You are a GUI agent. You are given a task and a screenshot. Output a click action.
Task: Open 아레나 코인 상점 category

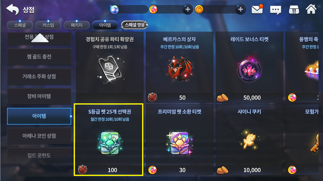click(x=39, y=135)
